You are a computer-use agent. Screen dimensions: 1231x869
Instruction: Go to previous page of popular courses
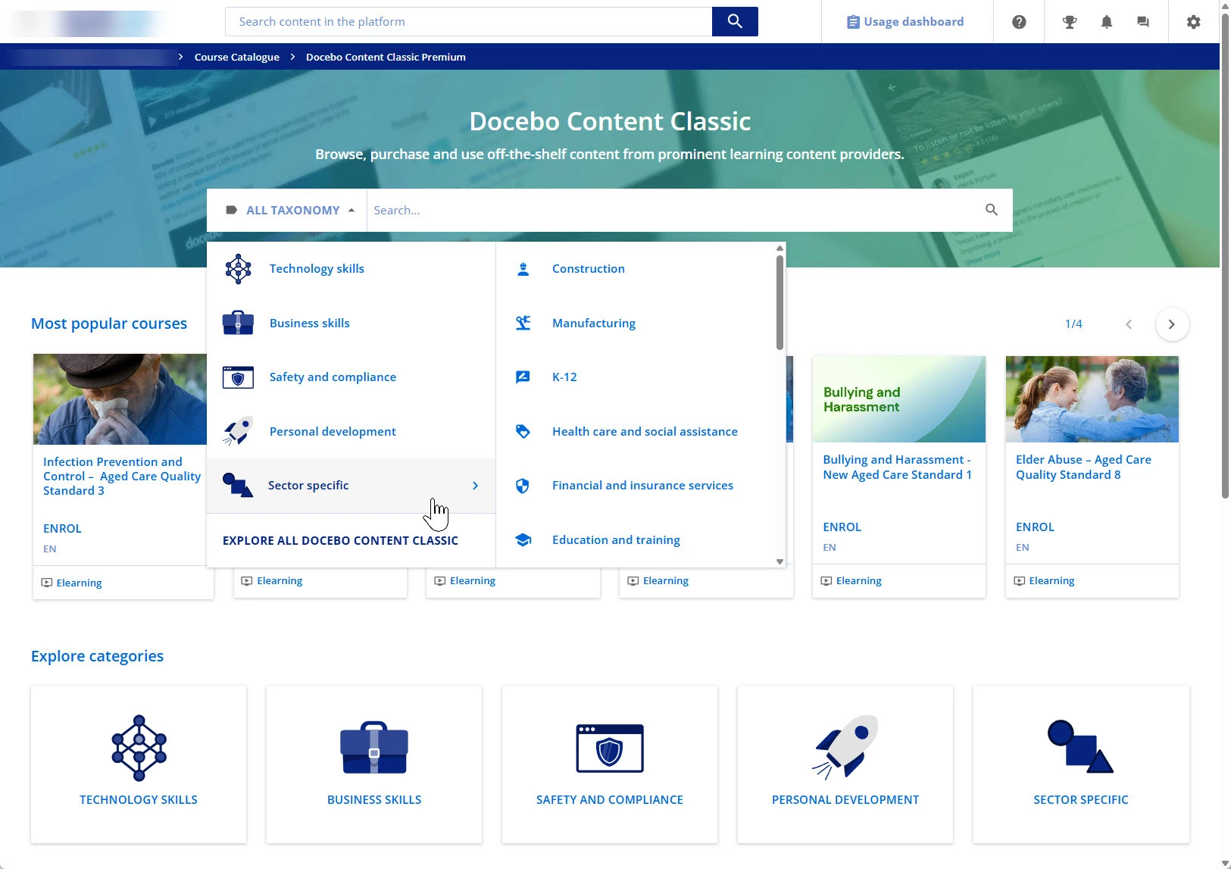click(1129, 324)
